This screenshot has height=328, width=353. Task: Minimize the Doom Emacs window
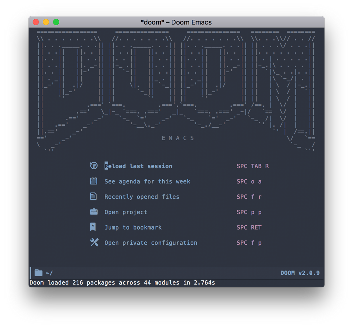pos(46,22)
